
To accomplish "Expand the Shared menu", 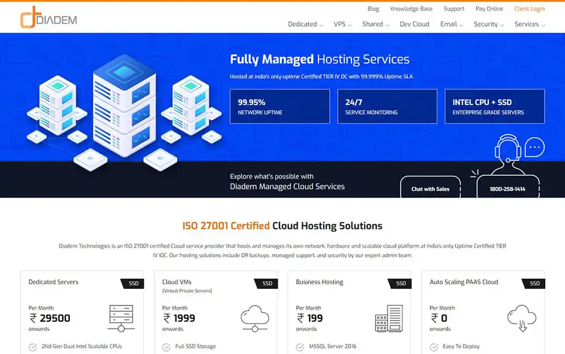I will 375,24.
